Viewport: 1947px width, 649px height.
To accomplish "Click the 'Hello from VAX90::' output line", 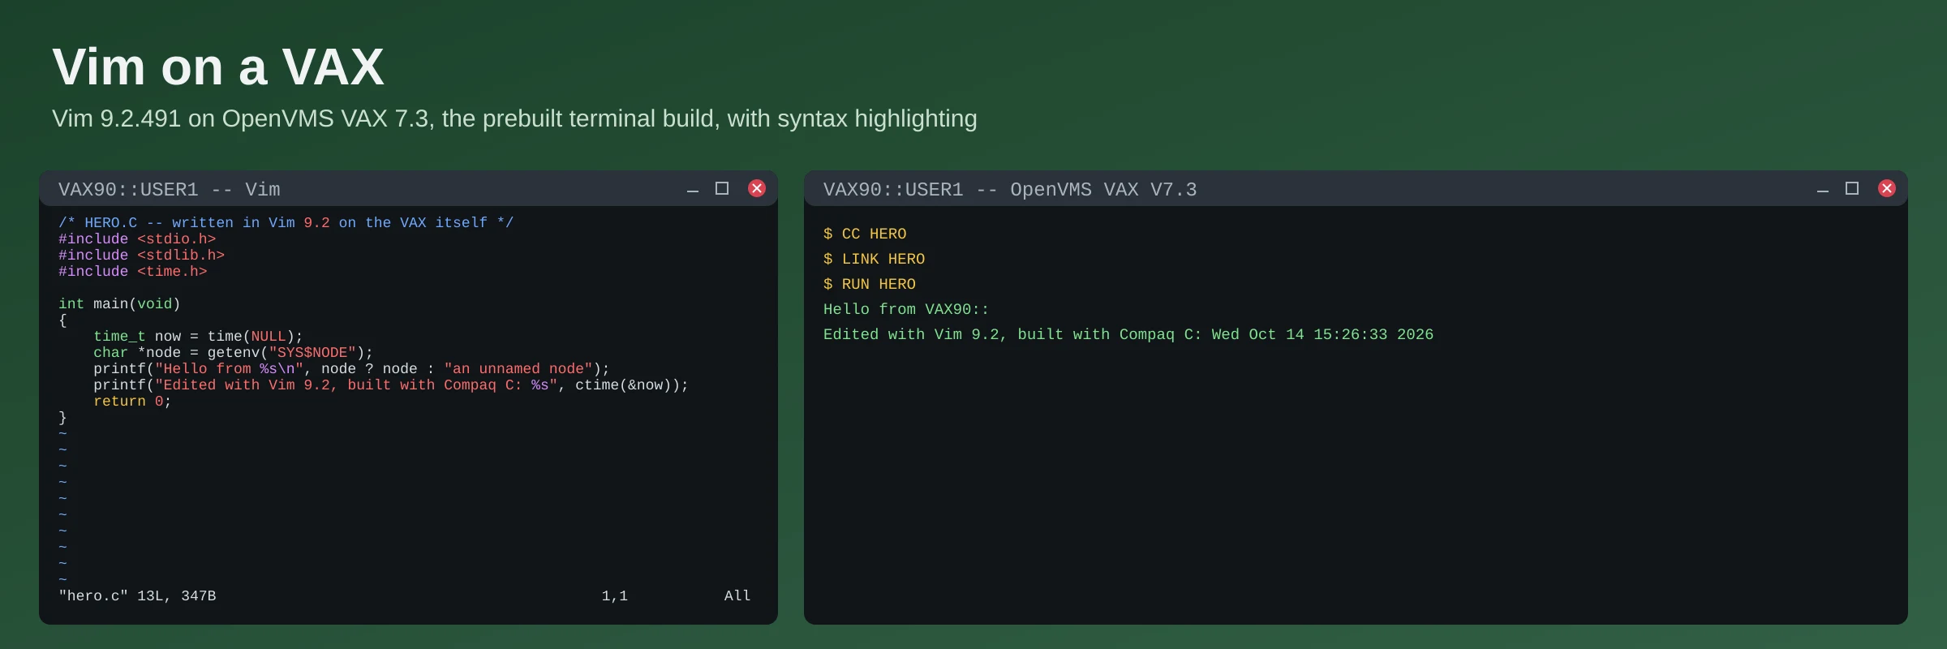I will [906, 309].
